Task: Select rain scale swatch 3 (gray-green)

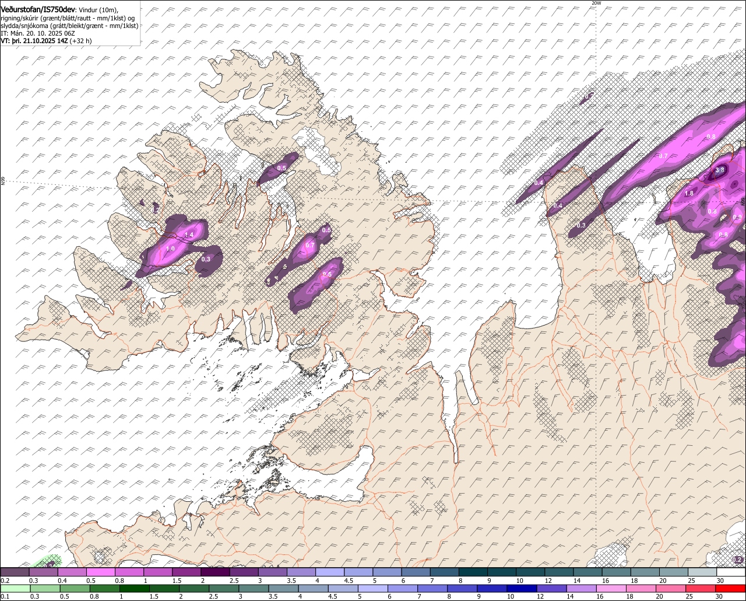Action: [254, 588]
